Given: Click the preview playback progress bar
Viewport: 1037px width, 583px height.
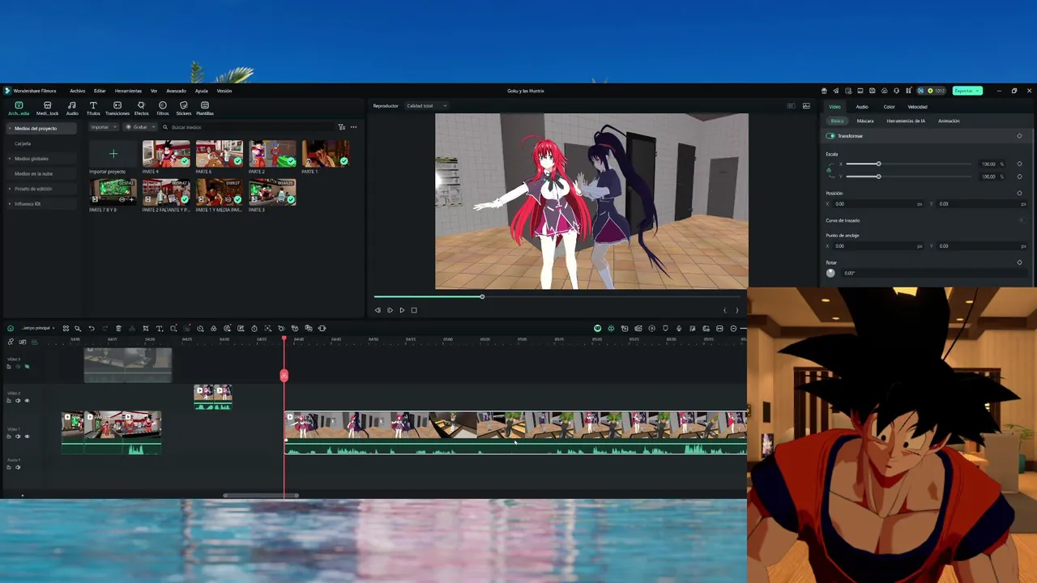Looking at the screenshot, I should 557,297.
